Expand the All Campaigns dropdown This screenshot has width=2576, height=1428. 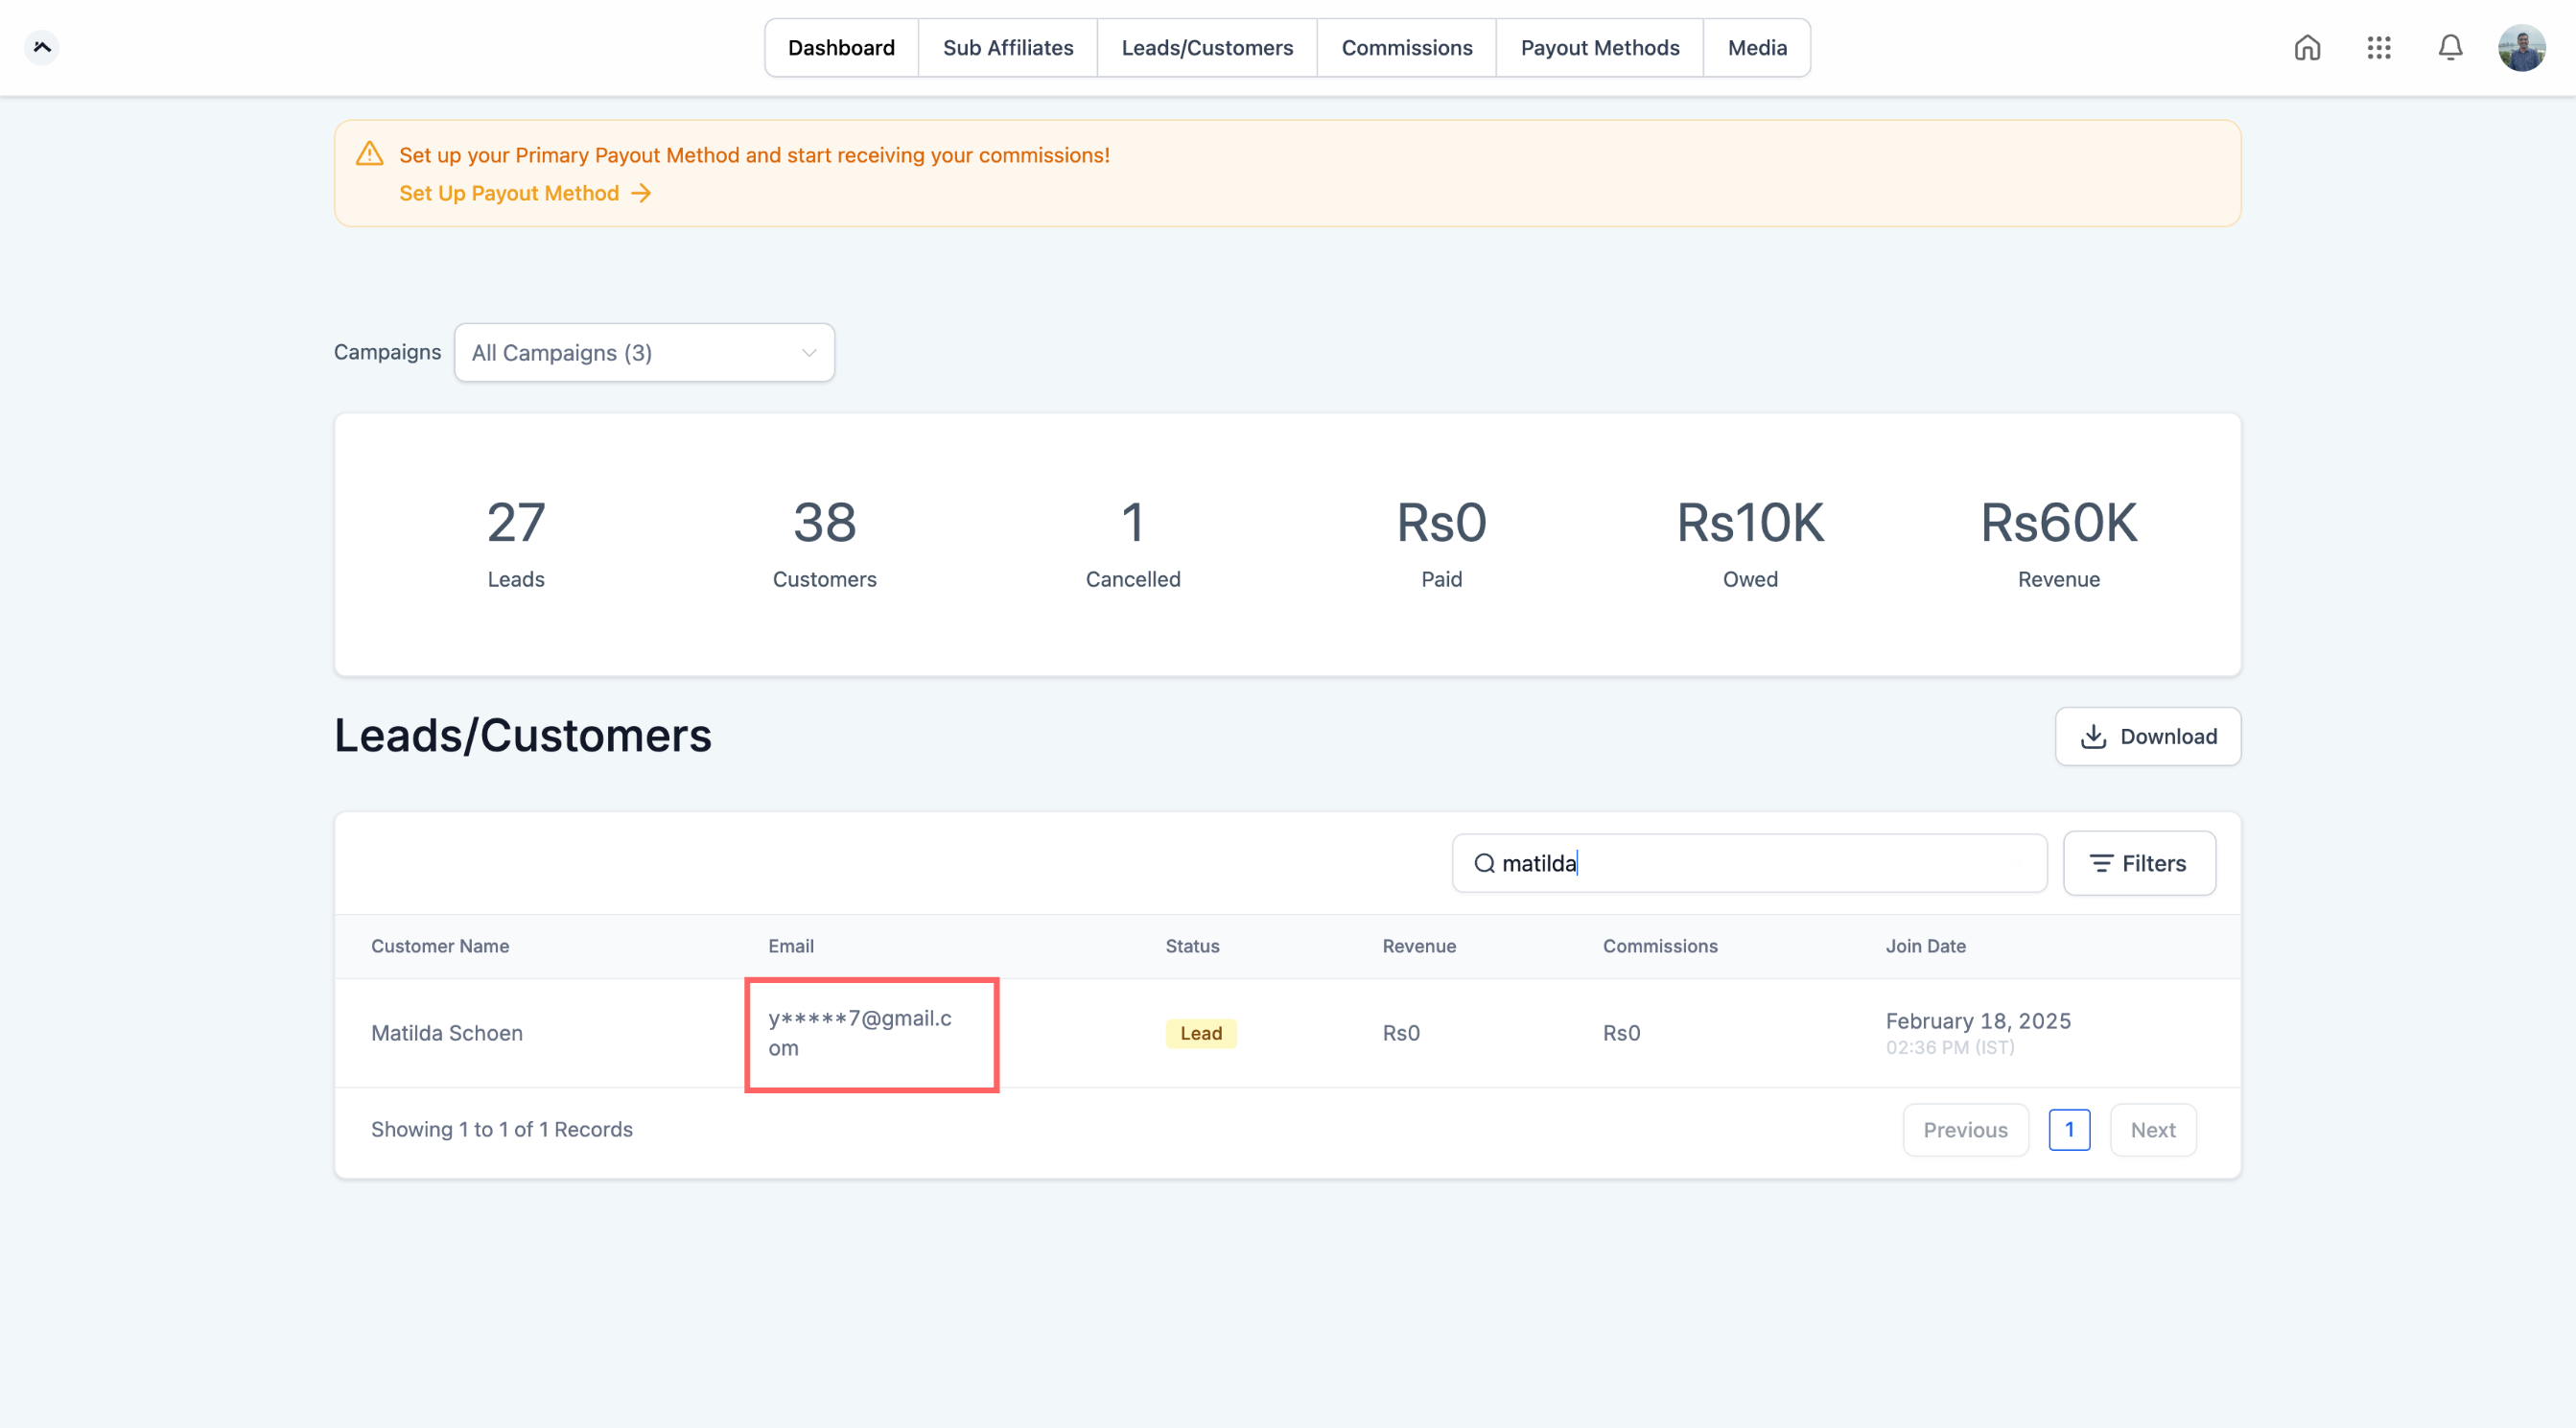pos(644,352)
